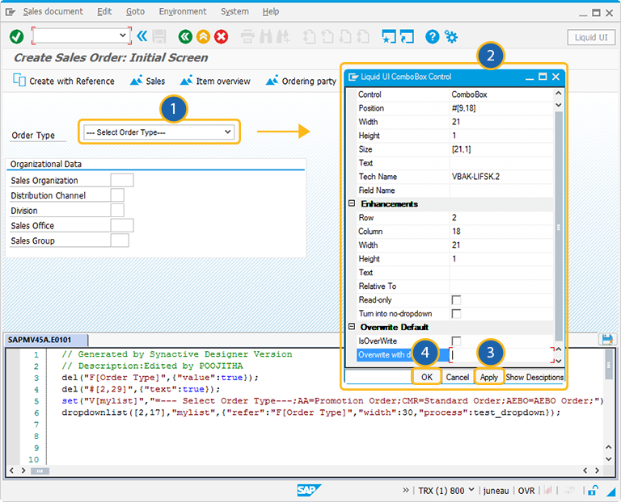Screen dimensions: 621x502
Task: Click the Liquid UI button
Action: click(x=591, y=37)
